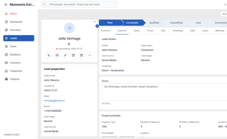The height and width of the screenshot is (139, 227).
Task: Set lead stage to Unqualified
Action: [176, 23]
